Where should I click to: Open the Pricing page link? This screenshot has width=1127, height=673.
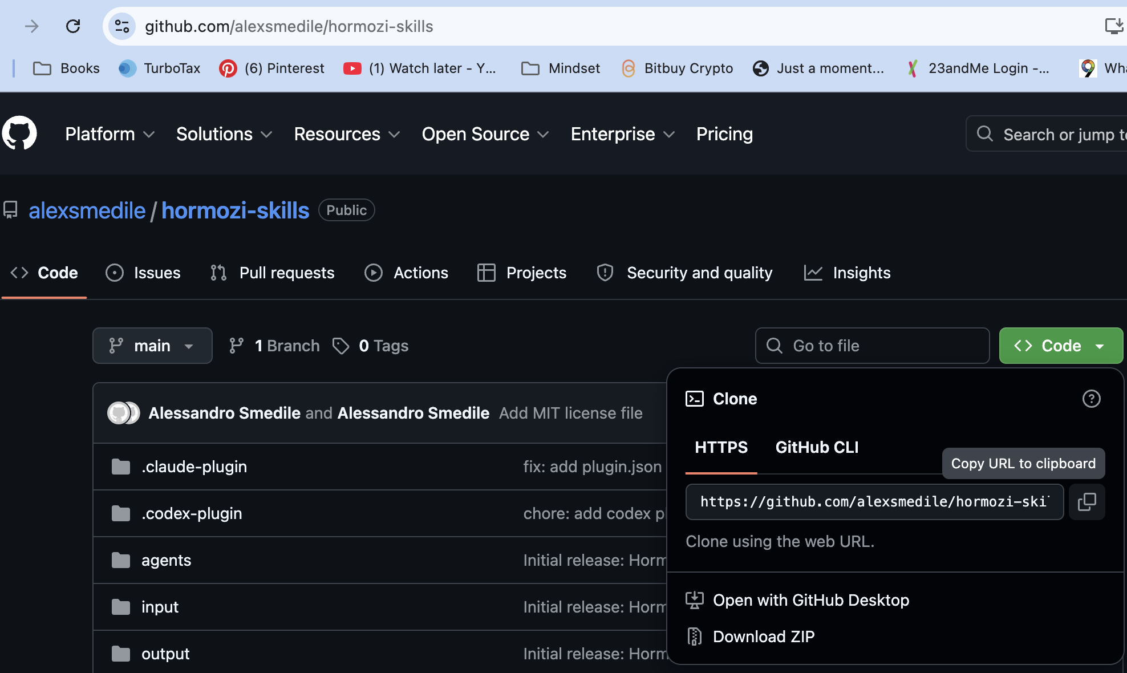tap(724, 134)
